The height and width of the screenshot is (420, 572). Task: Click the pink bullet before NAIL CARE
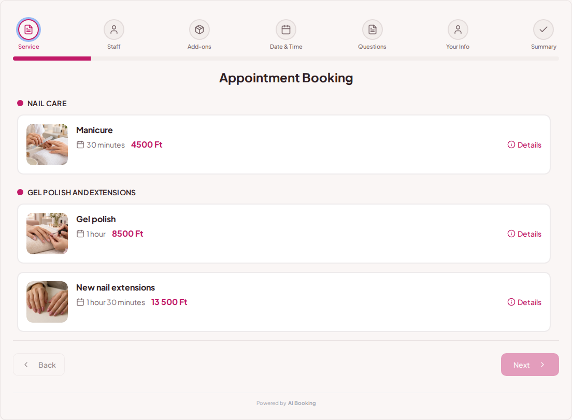tap(20, 103)
